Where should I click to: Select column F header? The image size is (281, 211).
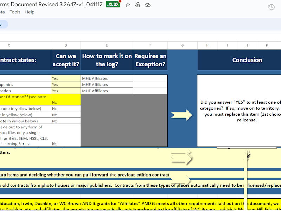pyautogui.click(x=150, y=46)
